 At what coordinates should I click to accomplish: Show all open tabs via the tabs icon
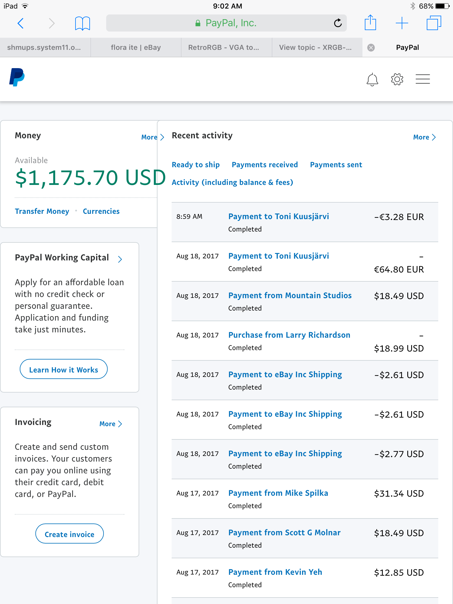tap(434, 23)
